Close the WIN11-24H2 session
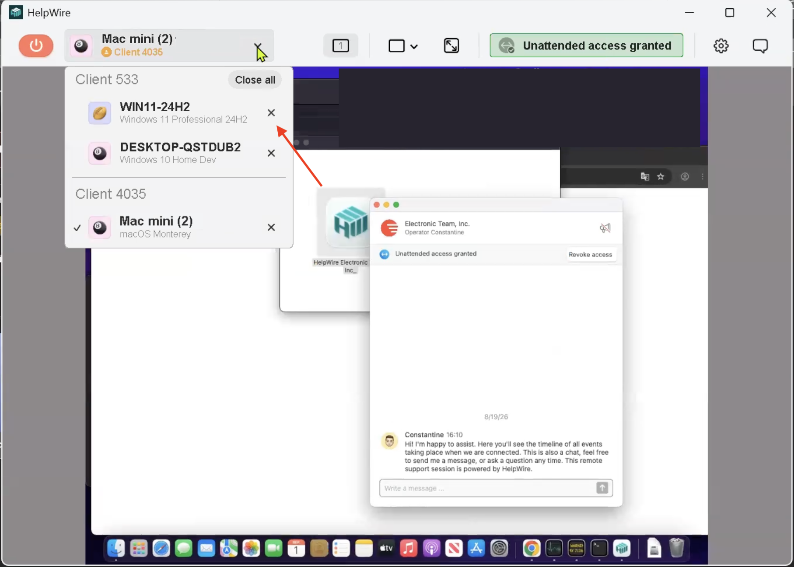This screenshot has height=567, width=794. pos(271,113)
